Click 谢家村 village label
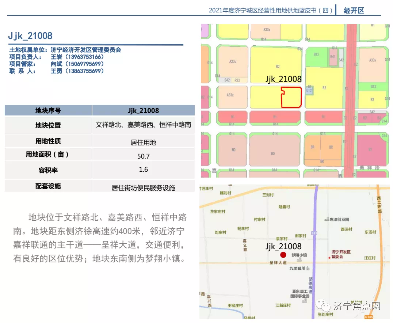This screenshot has width=393, height=323. (x=301, y=236)
